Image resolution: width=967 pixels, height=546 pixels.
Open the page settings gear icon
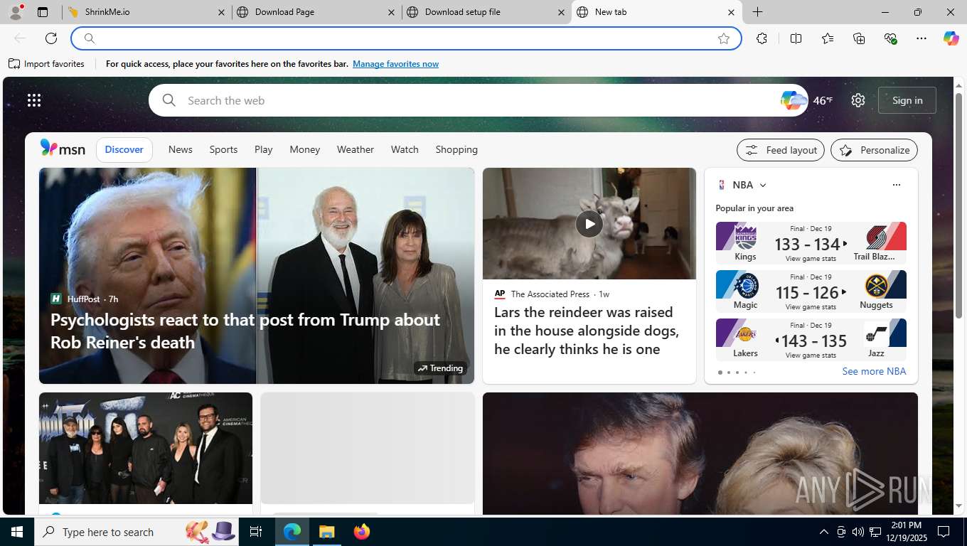tap(858, 100)
